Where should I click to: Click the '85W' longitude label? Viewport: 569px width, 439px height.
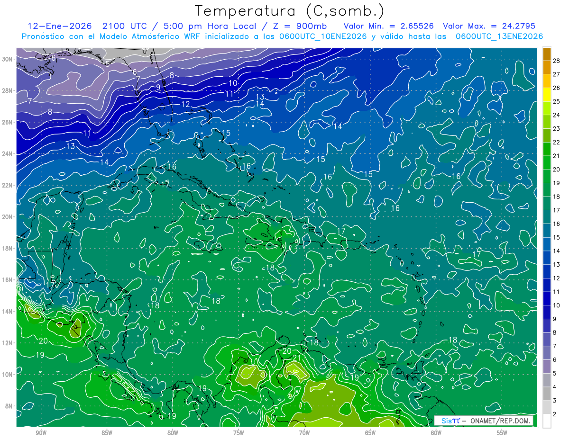point(107,433)
